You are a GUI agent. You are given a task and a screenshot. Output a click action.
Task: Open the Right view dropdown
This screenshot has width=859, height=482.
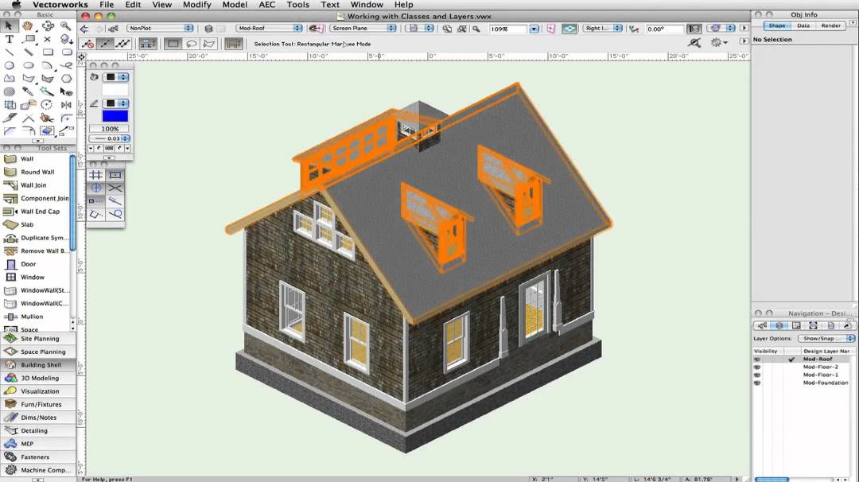point(602,28)
